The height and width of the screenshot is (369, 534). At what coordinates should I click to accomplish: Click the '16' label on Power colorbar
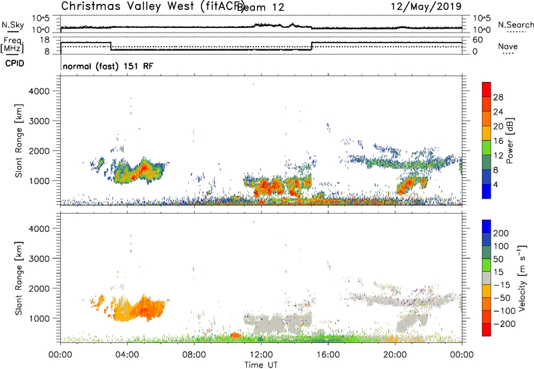[x=498, y=141]
